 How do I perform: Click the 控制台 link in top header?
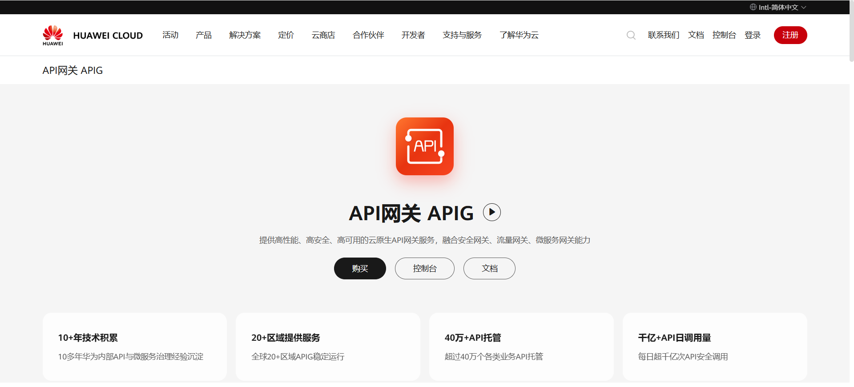point(724,35)
